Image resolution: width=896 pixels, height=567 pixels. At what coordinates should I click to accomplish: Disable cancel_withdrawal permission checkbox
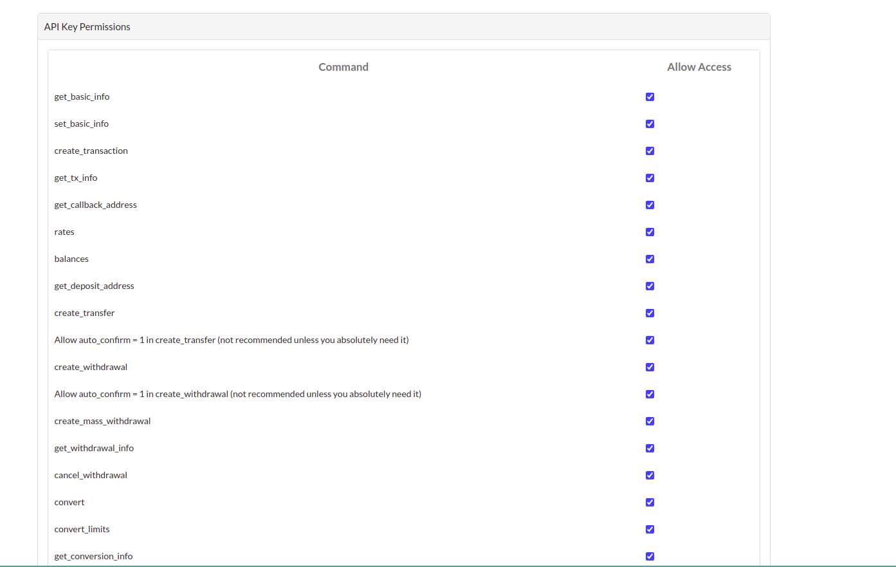coord(650,476)
